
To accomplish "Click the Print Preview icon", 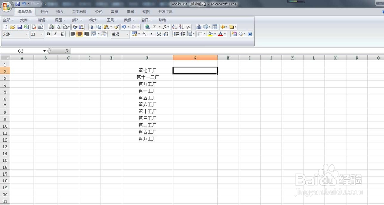I will tap(58, 27).
